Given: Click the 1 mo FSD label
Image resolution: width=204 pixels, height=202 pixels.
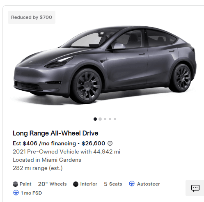Looking at the screenshot, I should 31,193.
